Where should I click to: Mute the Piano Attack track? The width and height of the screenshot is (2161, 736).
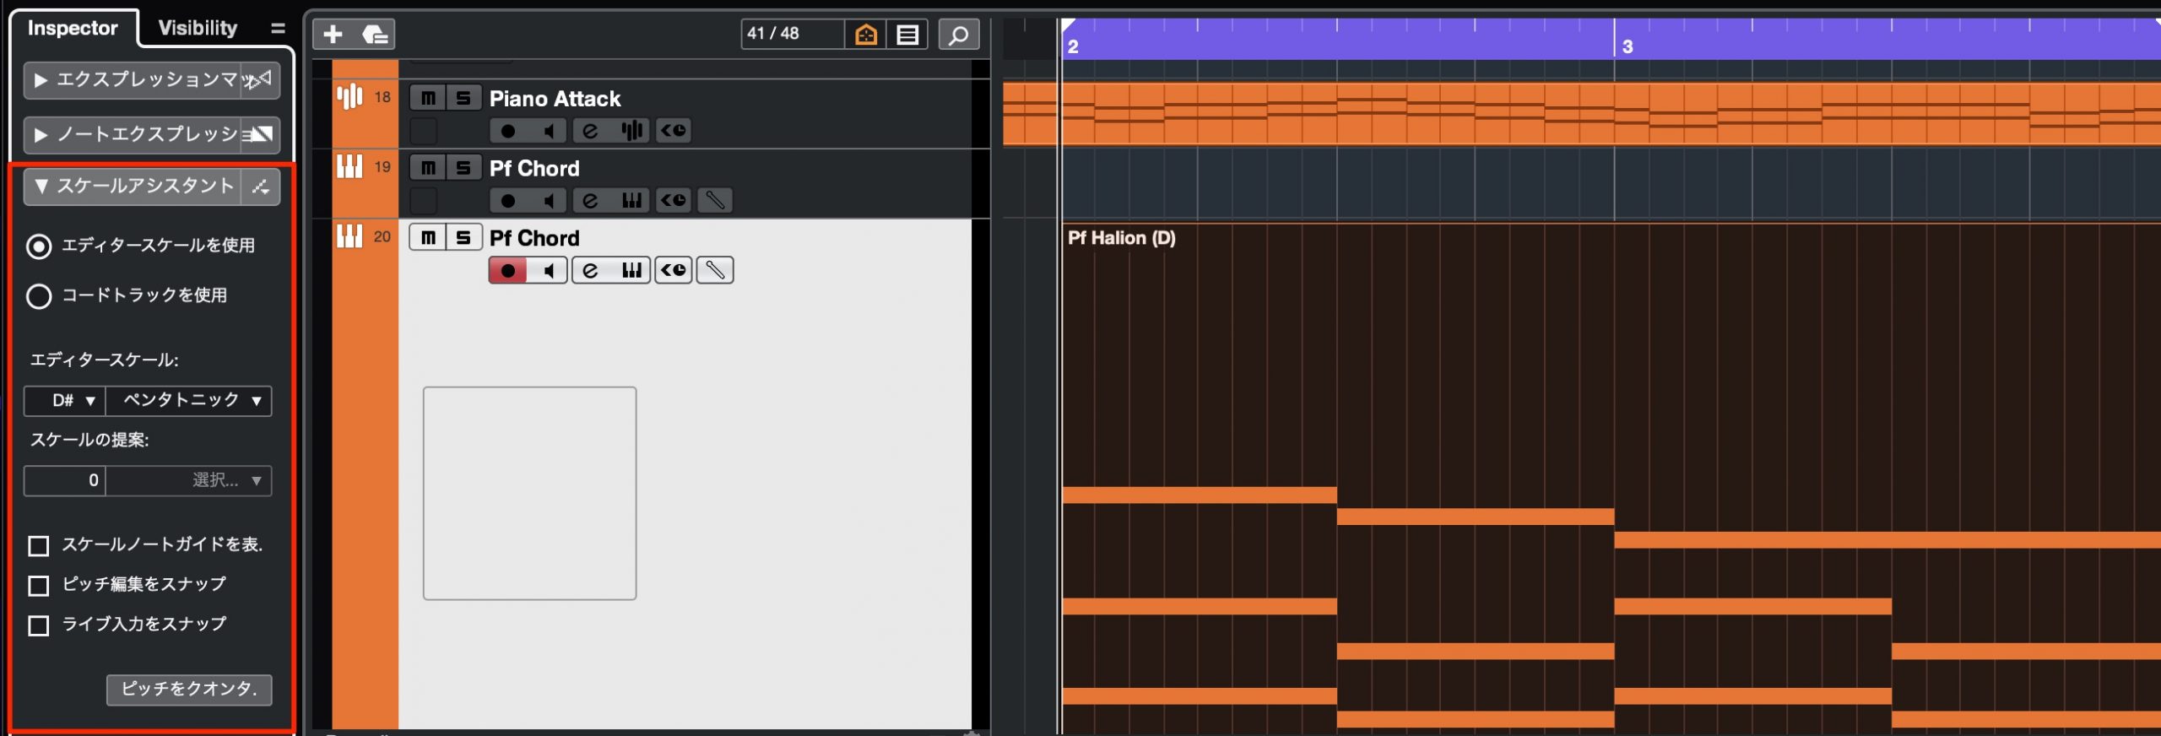tap(428, 98)
